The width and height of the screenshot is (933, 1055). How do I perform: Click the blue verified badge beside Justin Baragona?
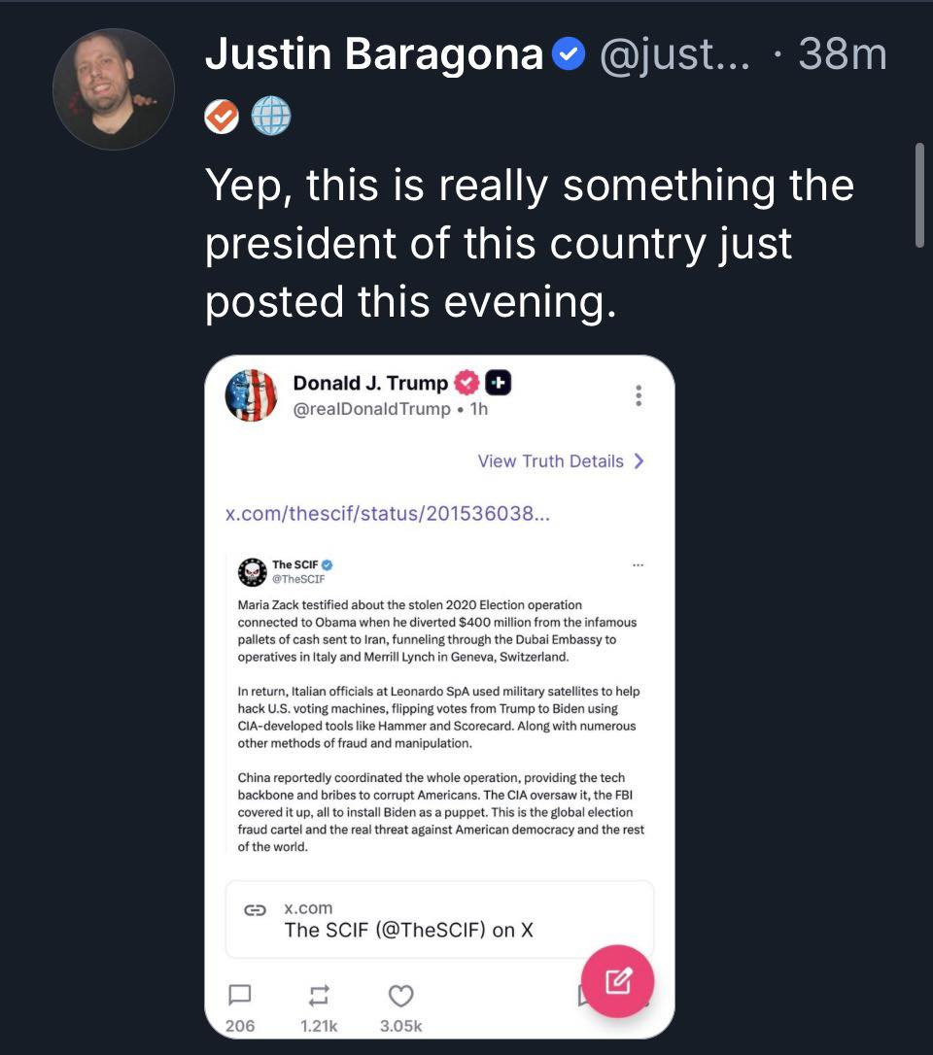(x=569, y=55)
